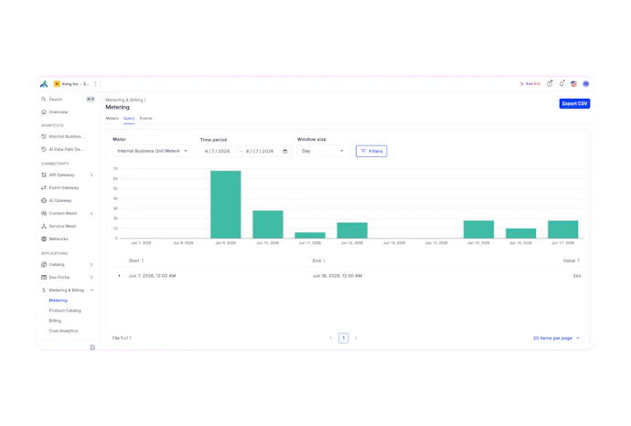The width and height of the screenshot is (631, 426).
Task: Switch to the Query tab
Action: pos(129,118)
